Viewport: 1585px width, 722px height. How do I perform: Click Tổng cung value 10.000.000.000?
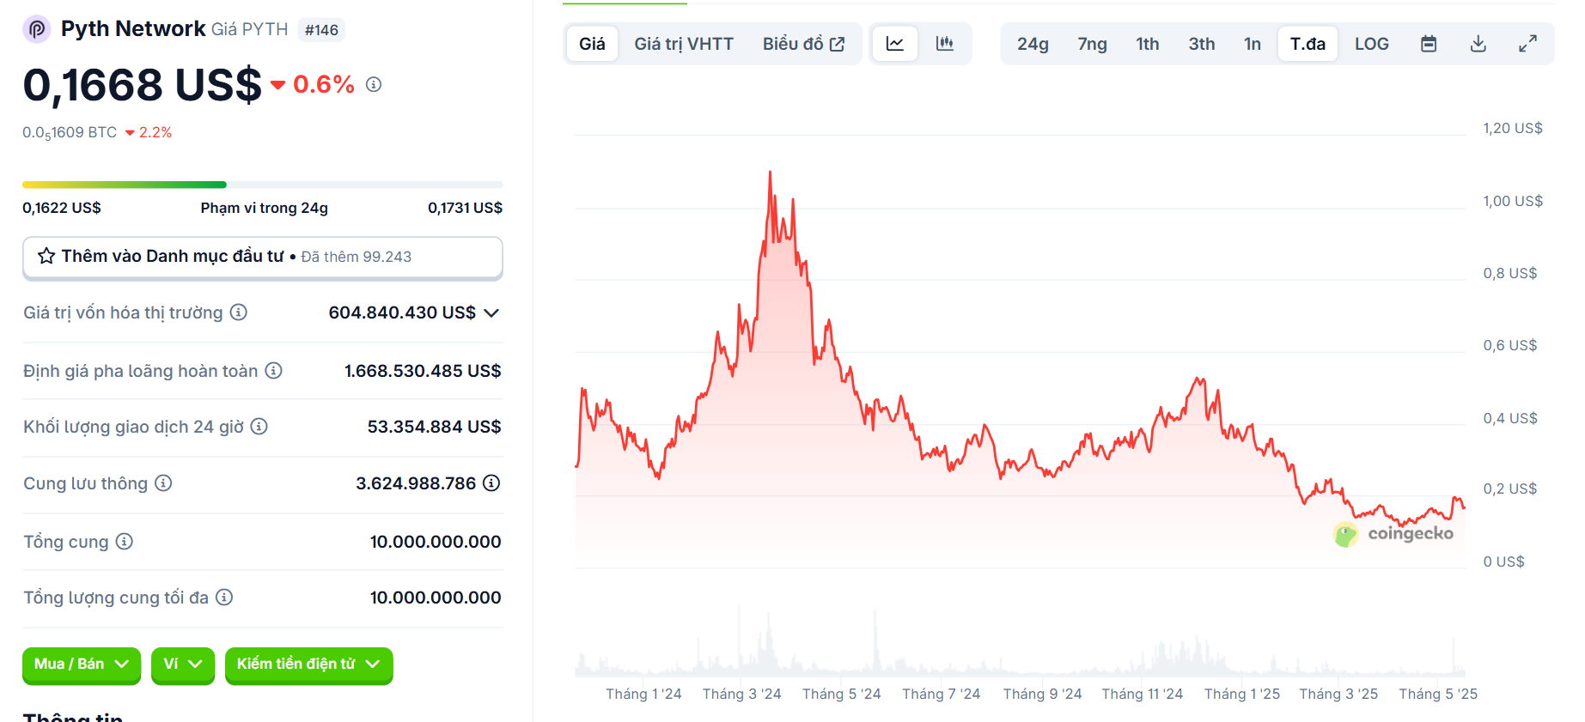[436, 542]
